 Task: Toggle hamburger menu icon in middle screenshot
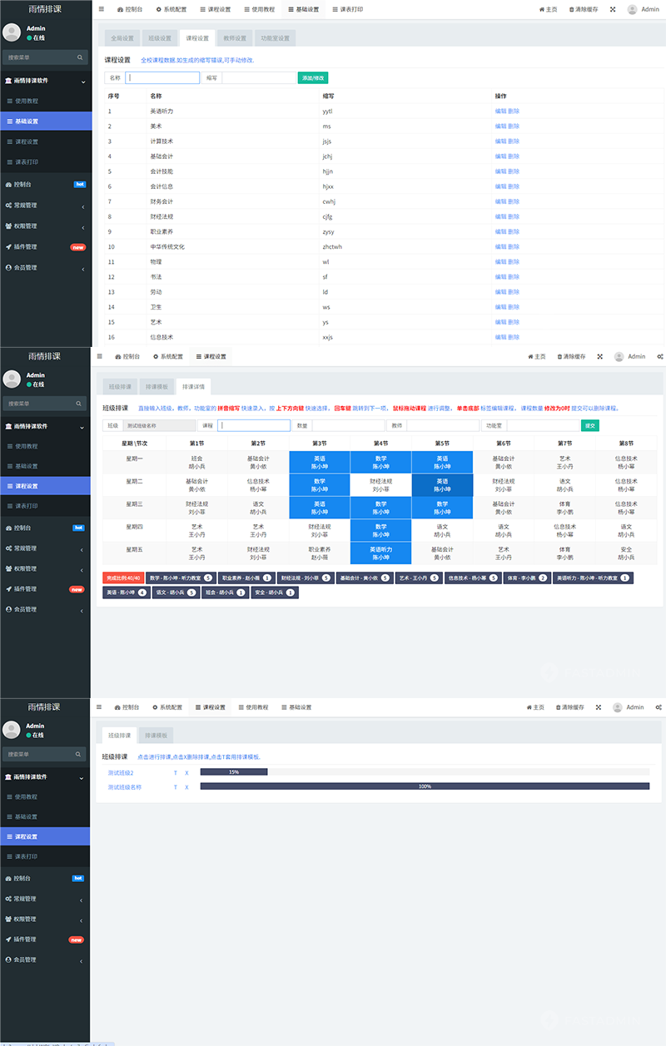(x=101, y=356)
